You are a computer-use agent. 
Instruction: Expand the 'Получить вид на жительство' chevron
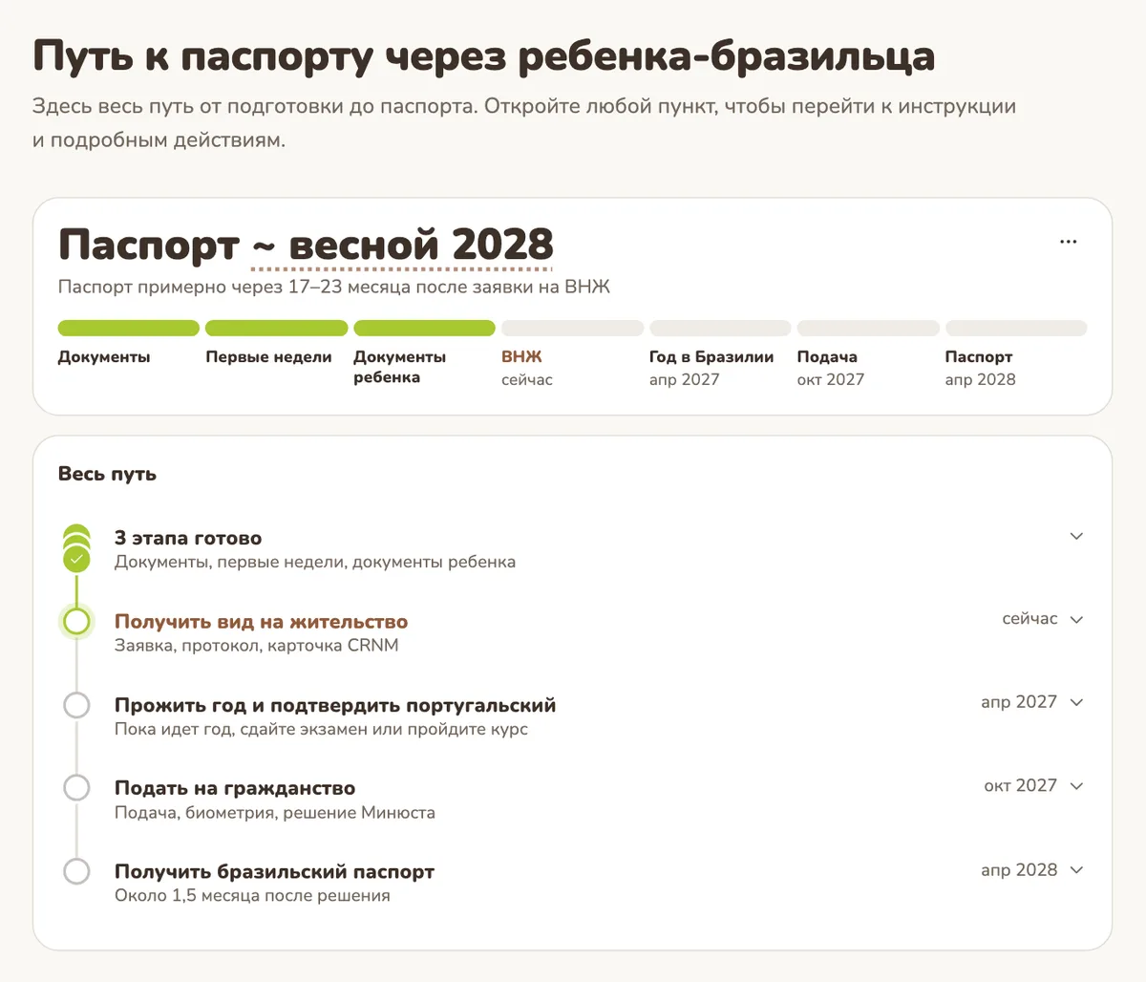pyautogui.click(x=1076, y=619)
